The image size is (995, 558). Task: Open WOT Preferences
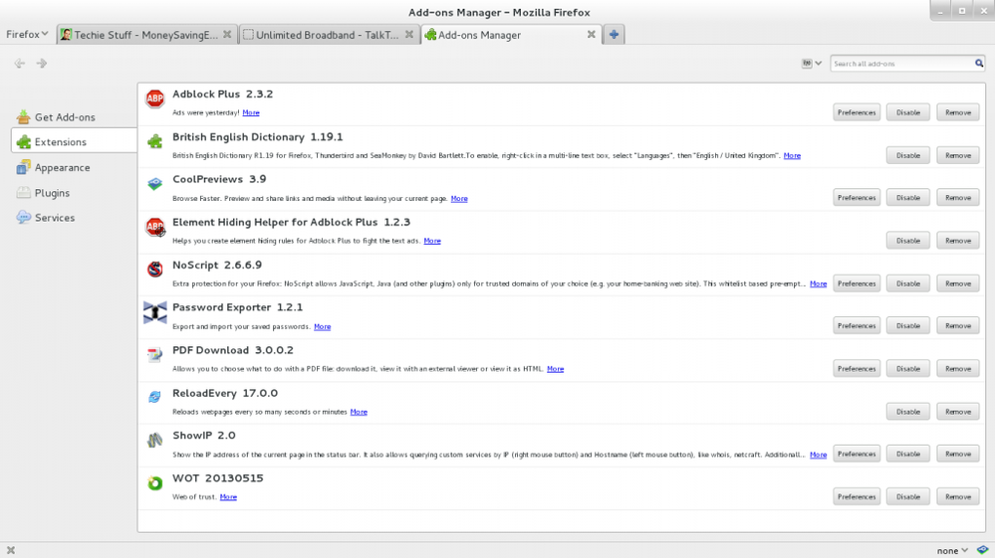(856, 496)
